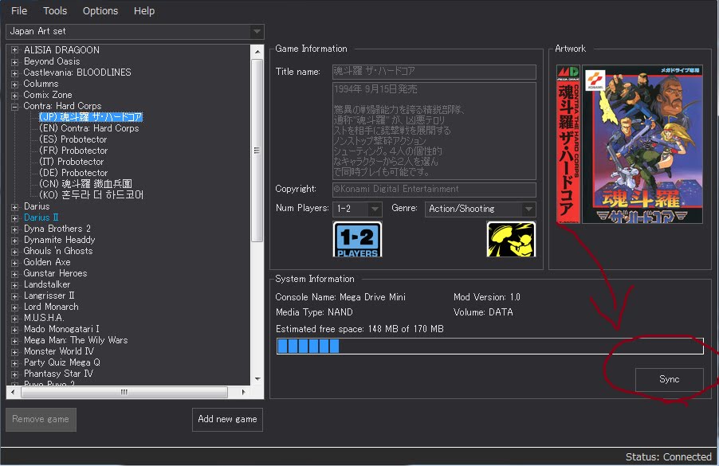Click the Copyright Konami field

pyautogui.click(x=434, y=190)
